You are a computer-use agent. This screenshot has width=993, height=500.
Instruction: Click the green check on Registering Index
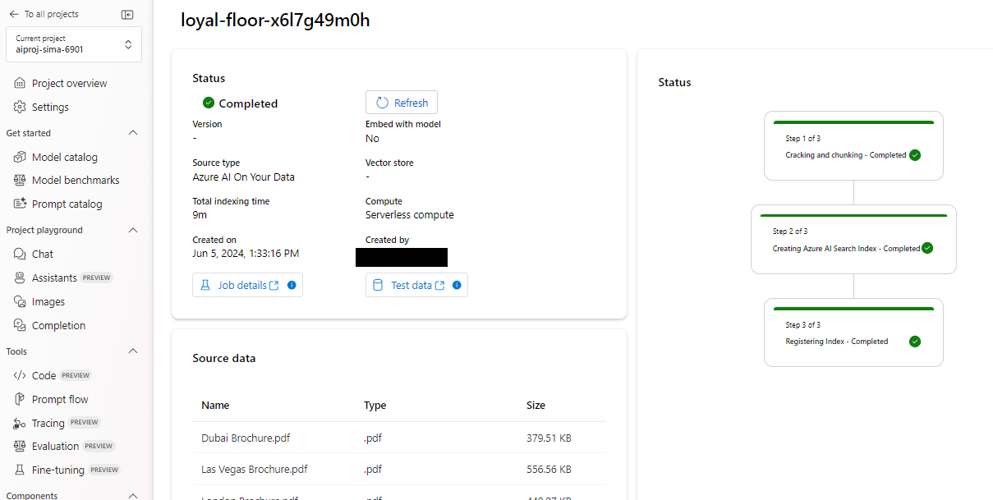coord(915,342)
